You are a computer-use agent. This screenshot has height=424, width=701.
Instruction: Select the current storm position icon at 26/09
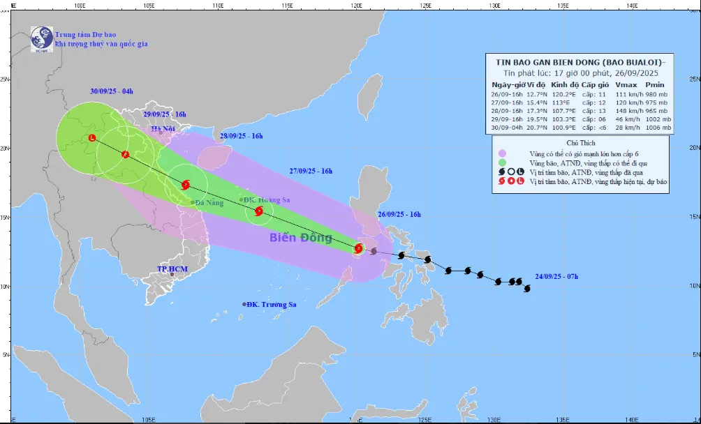point(358,248)
